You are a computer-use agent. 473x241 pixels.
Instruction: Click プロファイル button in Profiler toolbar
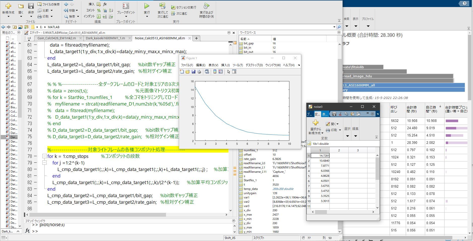click(368, 22)
